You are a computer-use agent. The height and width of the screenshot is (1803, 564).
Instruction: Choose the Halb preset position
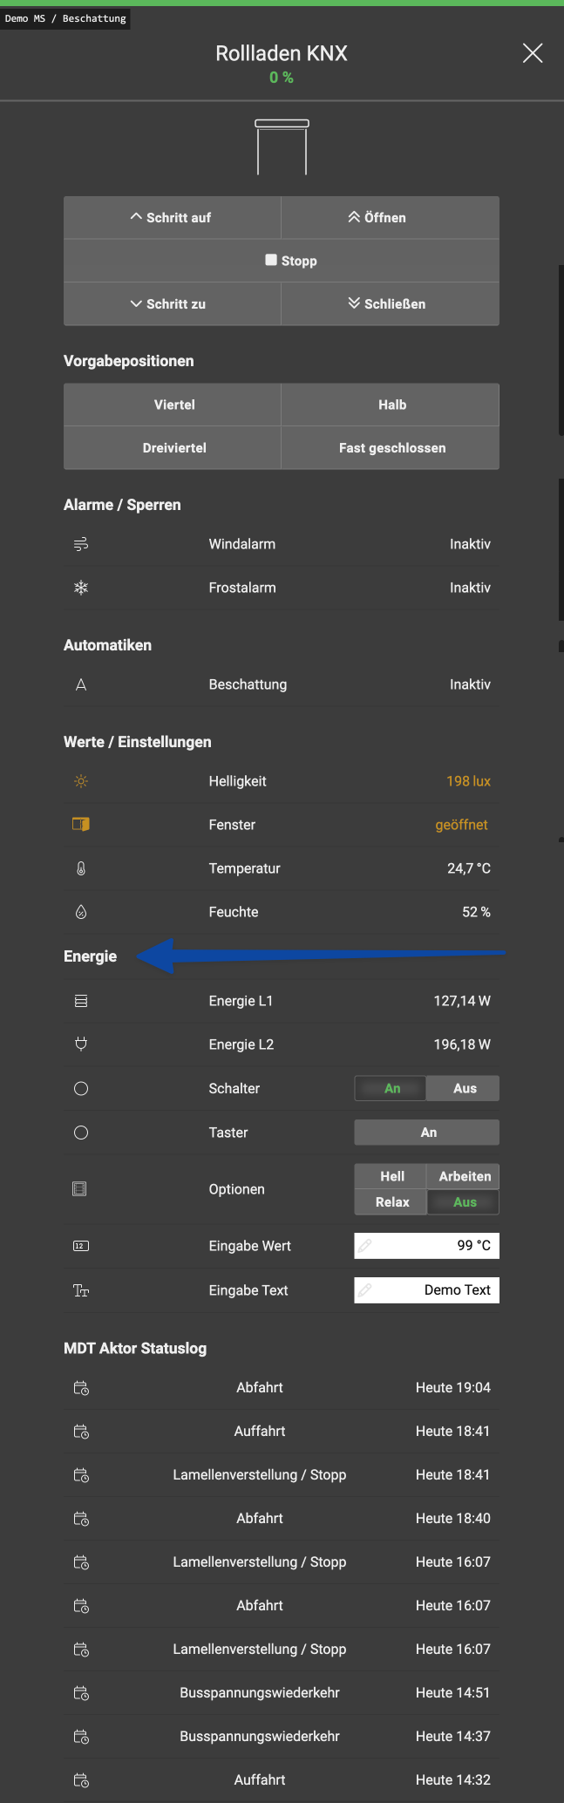[391, 405]
